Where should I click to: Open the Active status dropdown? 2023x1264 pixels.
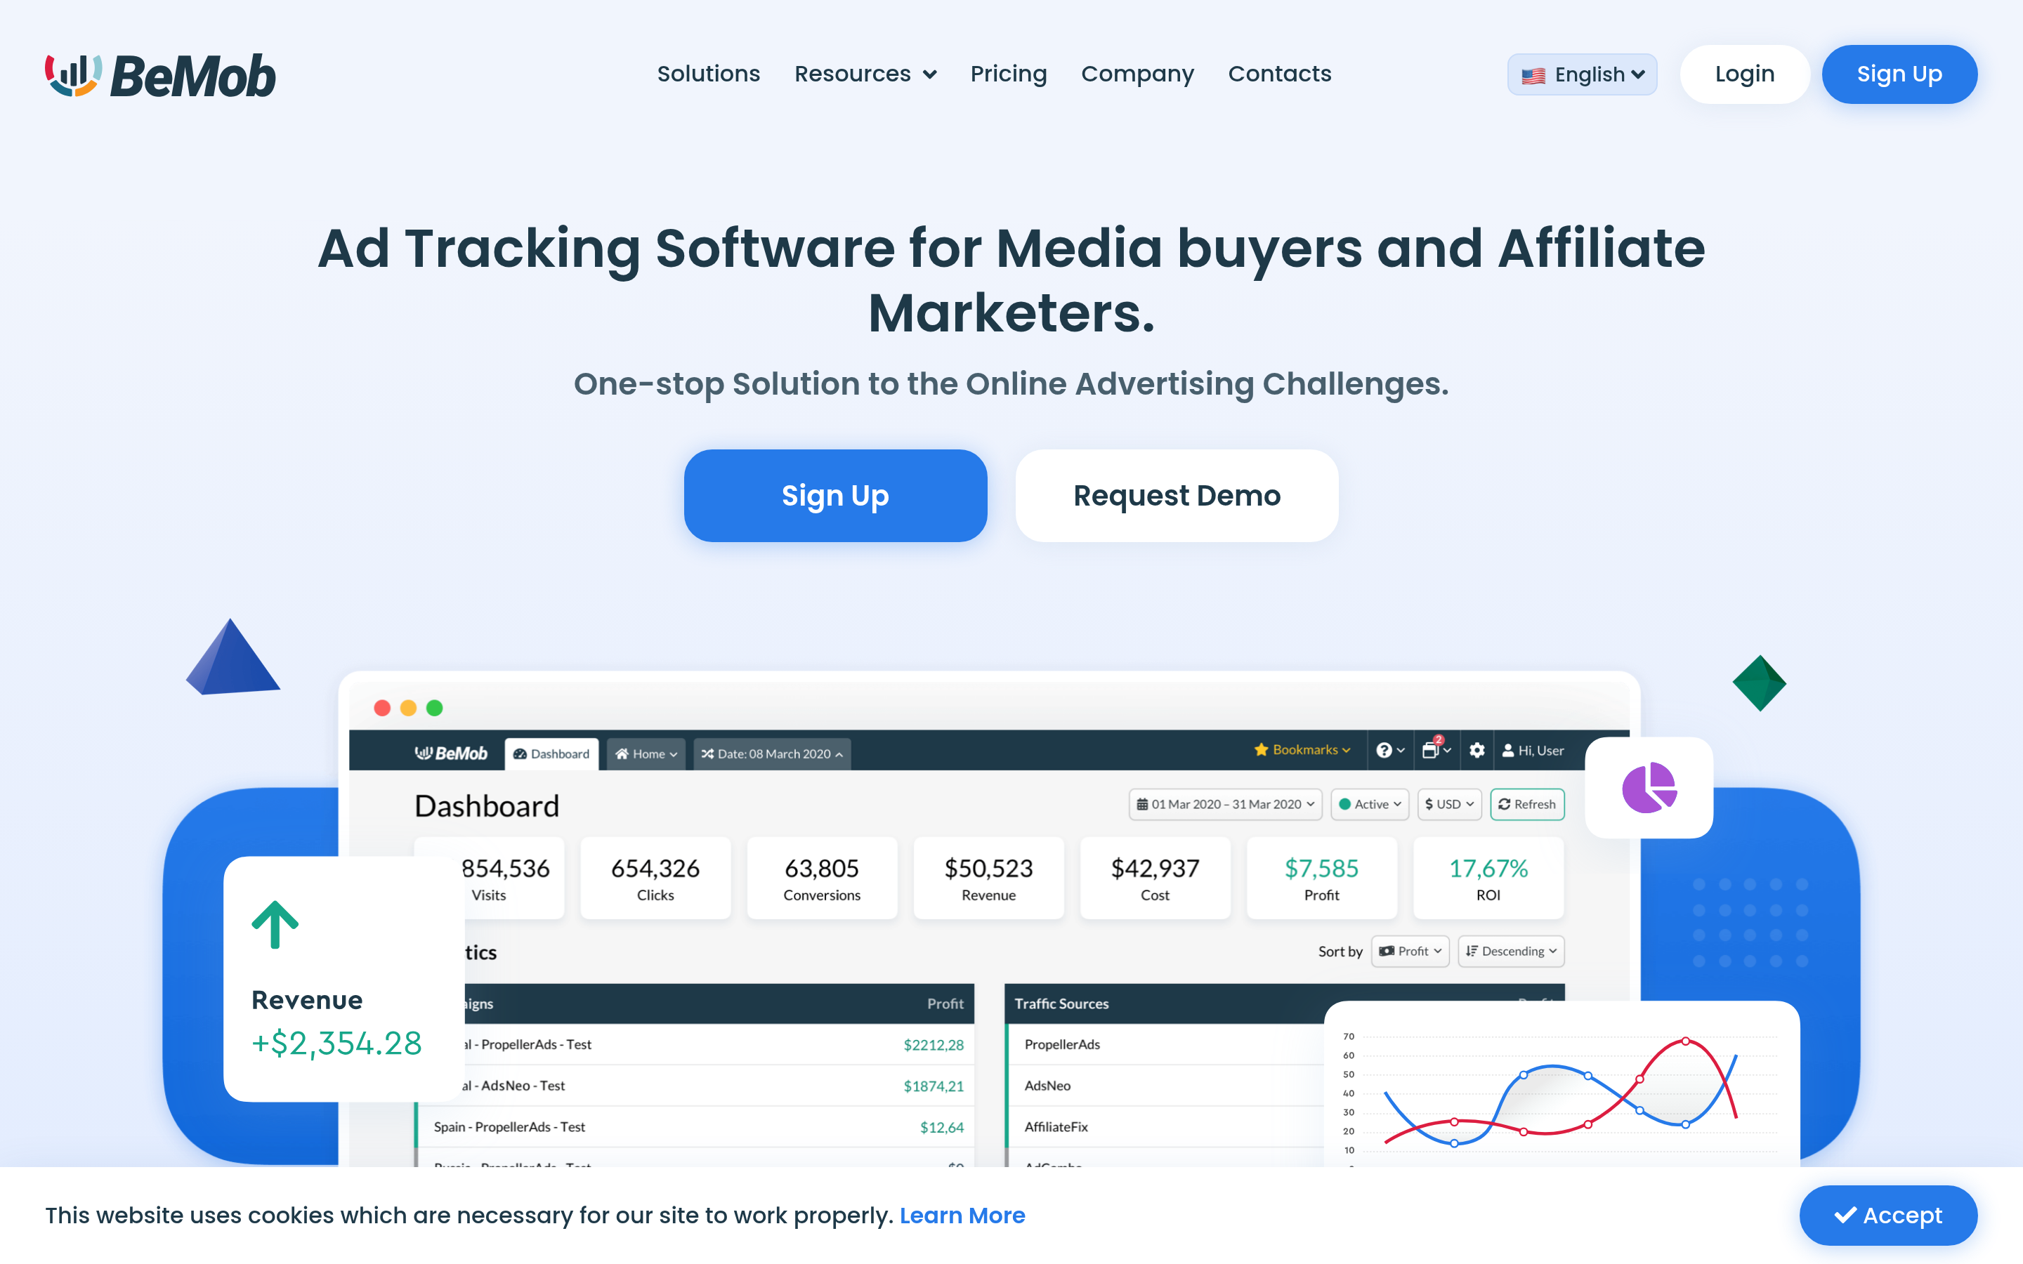[1369, 804]
